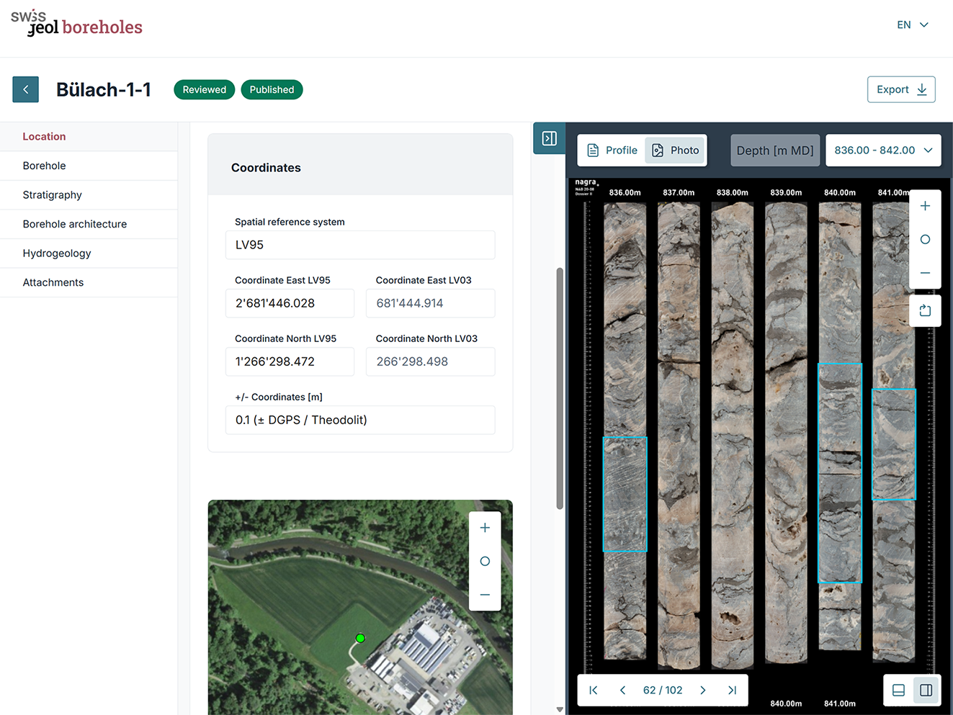Image resolution: width=953 pixels, height=715 pixels.
Task: Collapse the side panel with the panel toggle icon
Action: (x=549, y=138)
